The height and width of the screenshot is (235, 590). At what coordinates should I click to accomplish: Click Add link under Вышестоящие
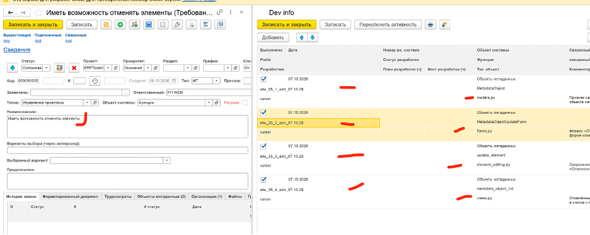tap(6, 40)
